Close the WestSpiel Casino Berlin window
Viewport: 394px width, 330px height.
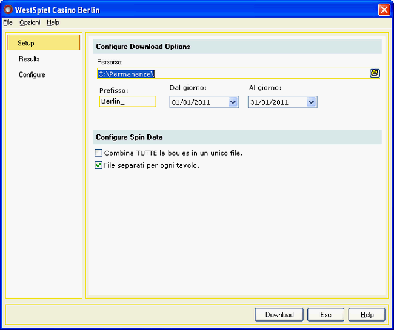[x=384, y=10]
